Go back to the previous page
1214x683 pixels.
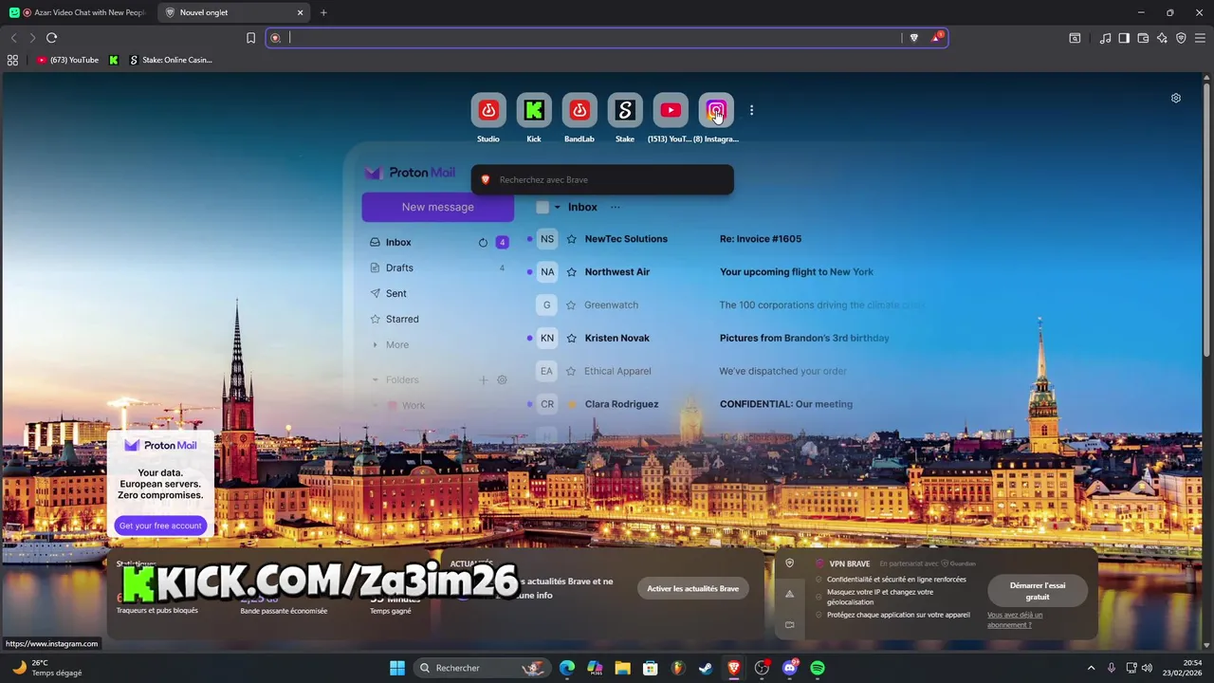(x=13, y=38)
